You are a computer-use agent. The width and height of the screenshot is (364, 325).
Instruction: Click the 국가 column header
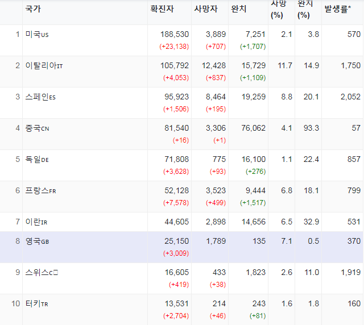point(33,9)
